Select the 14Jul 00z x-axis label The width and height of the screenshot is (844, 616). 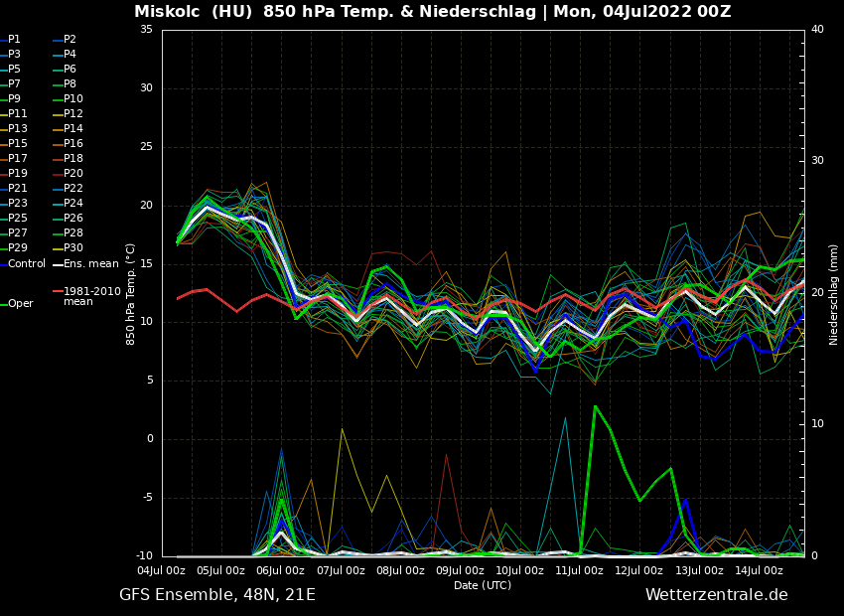coord(759,571)
